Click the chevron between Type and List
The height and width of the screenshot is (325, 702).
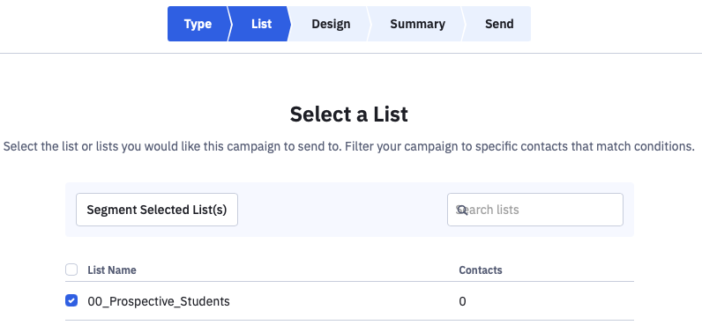pos(229,24)
